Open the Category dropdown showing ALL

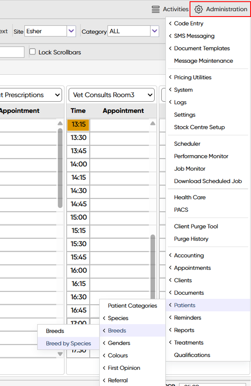coord(155,31)
